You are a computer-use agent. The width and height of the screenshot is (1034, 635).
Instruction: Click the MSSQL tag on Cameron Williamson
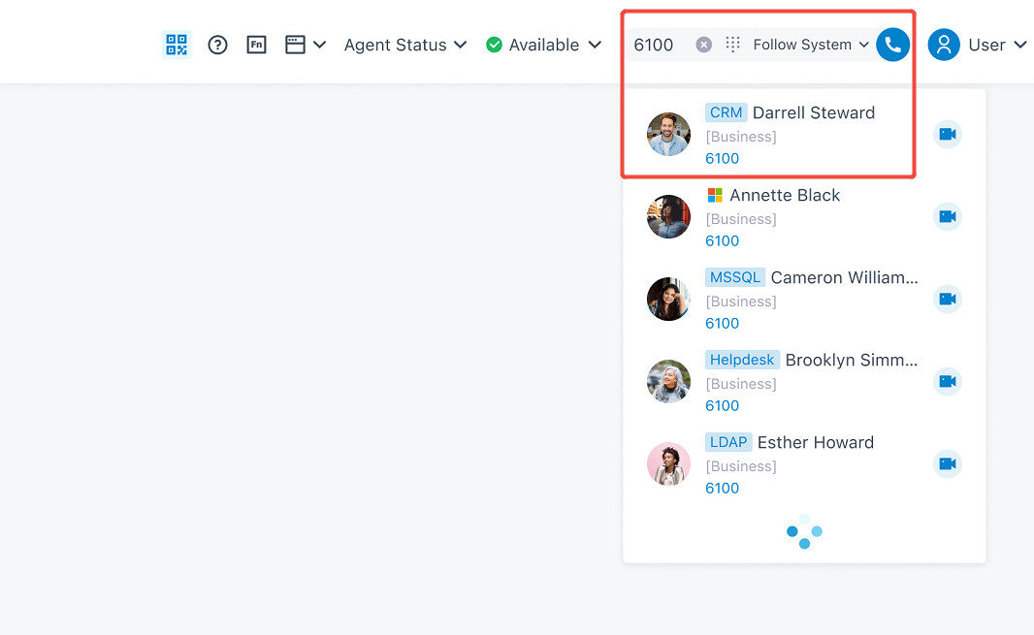coord(735,277)
